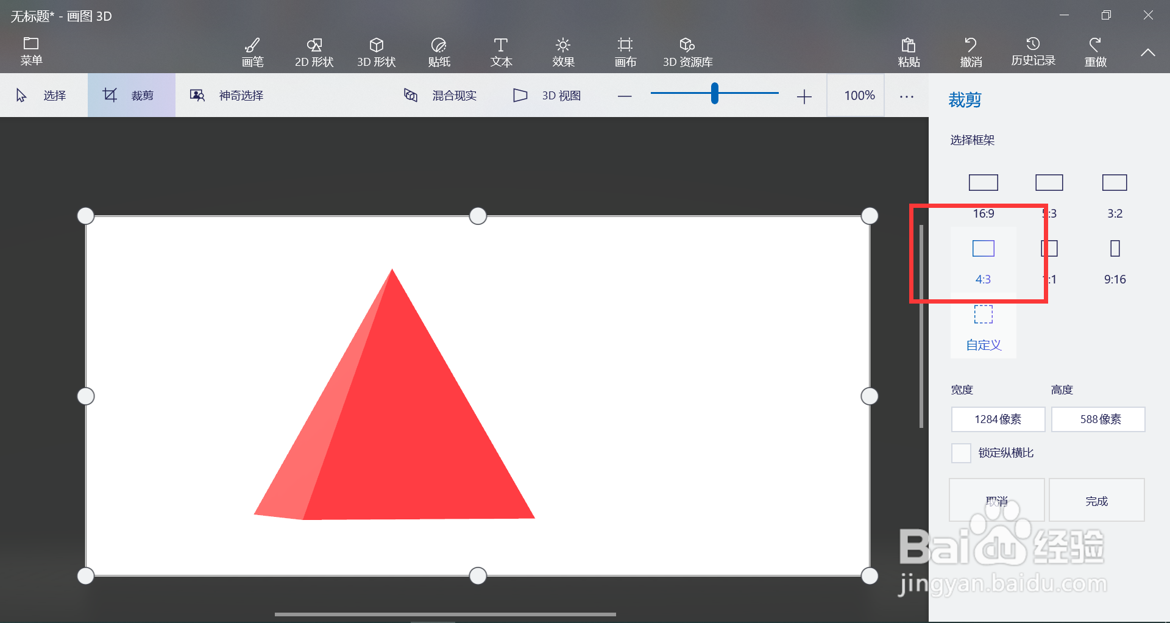The width and height of the screenshot is (1170, 623).
Task: Open the 3D 资源库 library
Action: 687,52
